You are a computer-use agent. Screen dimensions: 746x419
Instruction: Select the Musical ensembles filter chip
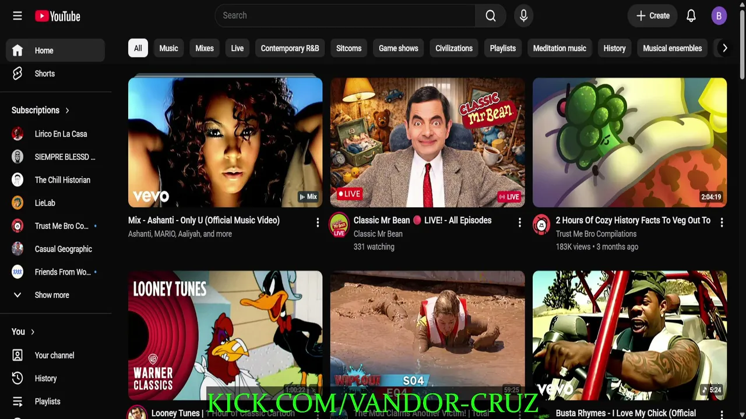(x=673, y=48)
